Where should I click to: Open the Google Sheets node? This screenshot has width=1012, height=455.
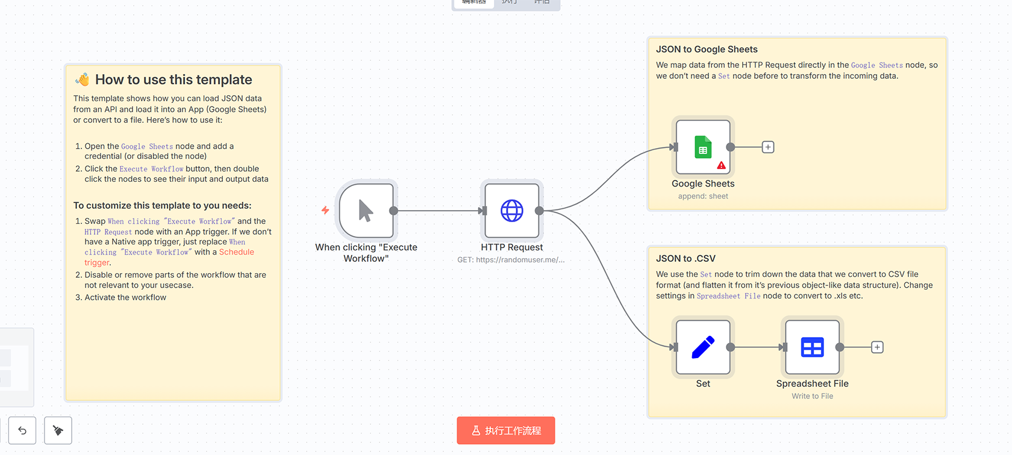pos(702,147)
